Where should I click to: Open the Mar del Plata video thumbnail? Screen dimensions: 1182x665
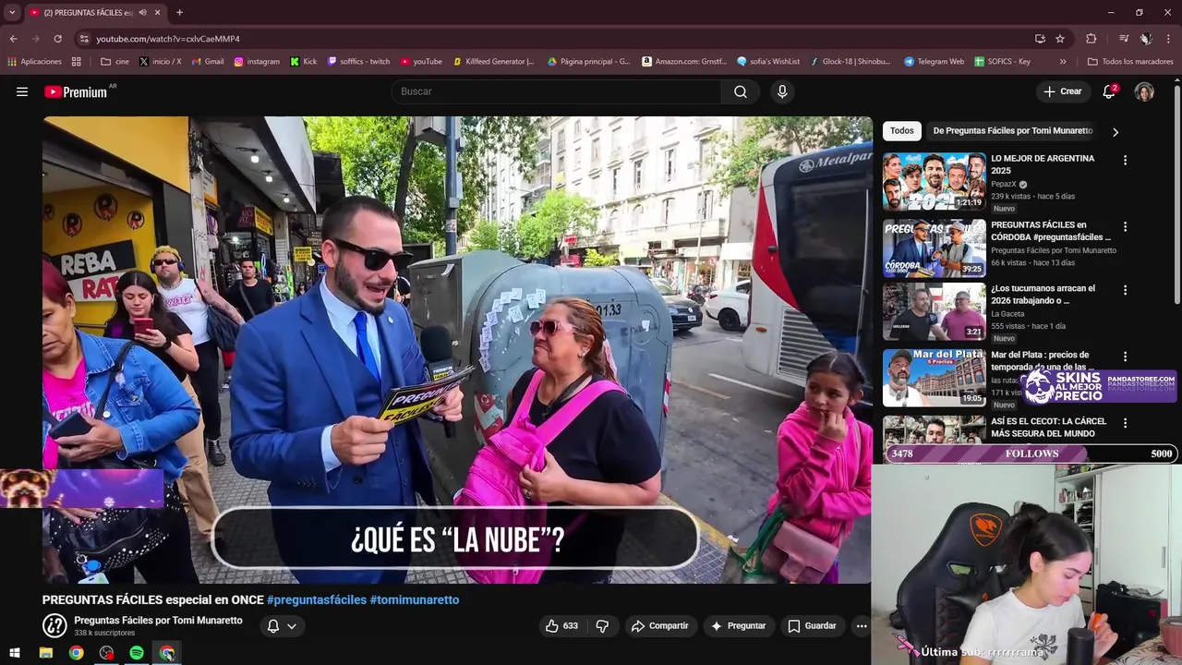[934, 379]
